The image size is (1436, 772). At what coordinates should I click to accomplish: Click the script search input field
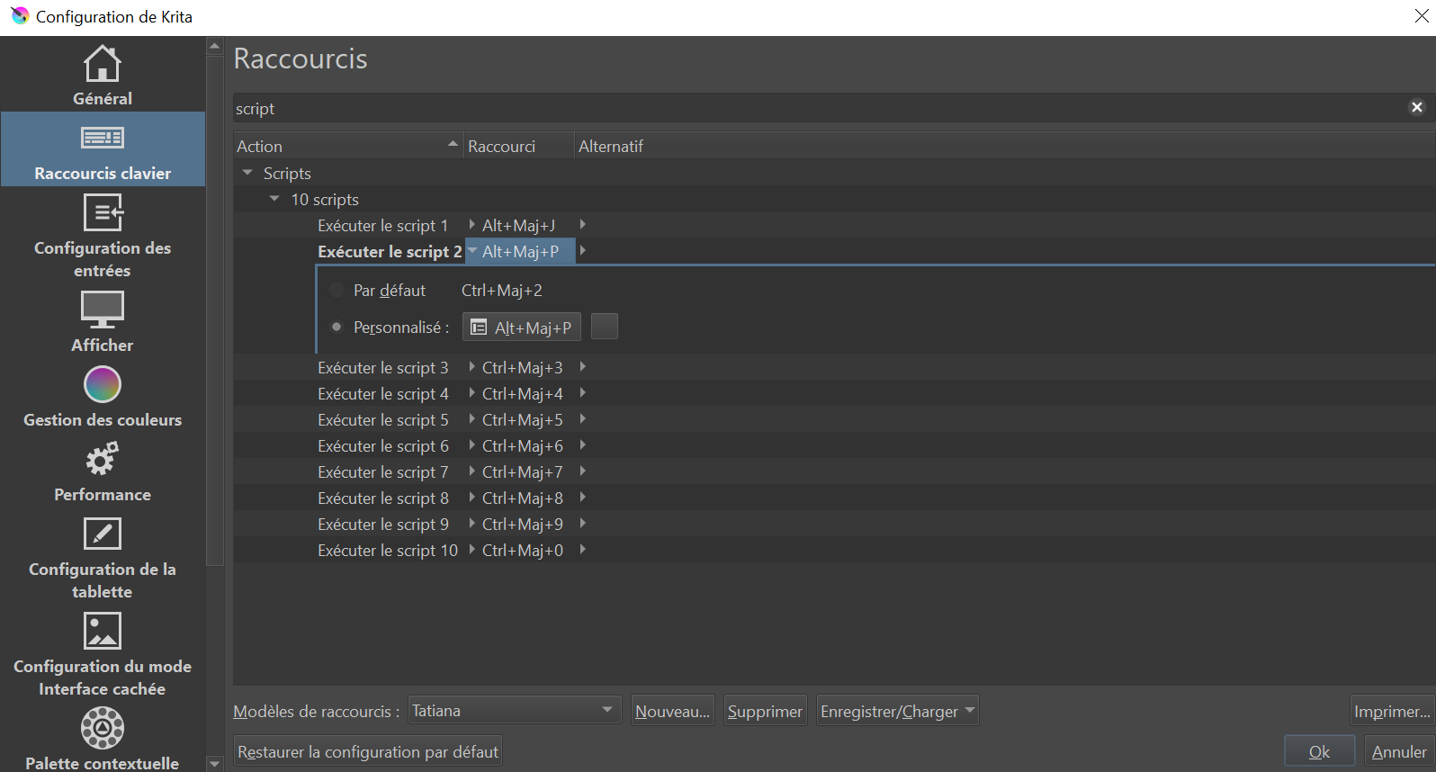pos(810,108)
